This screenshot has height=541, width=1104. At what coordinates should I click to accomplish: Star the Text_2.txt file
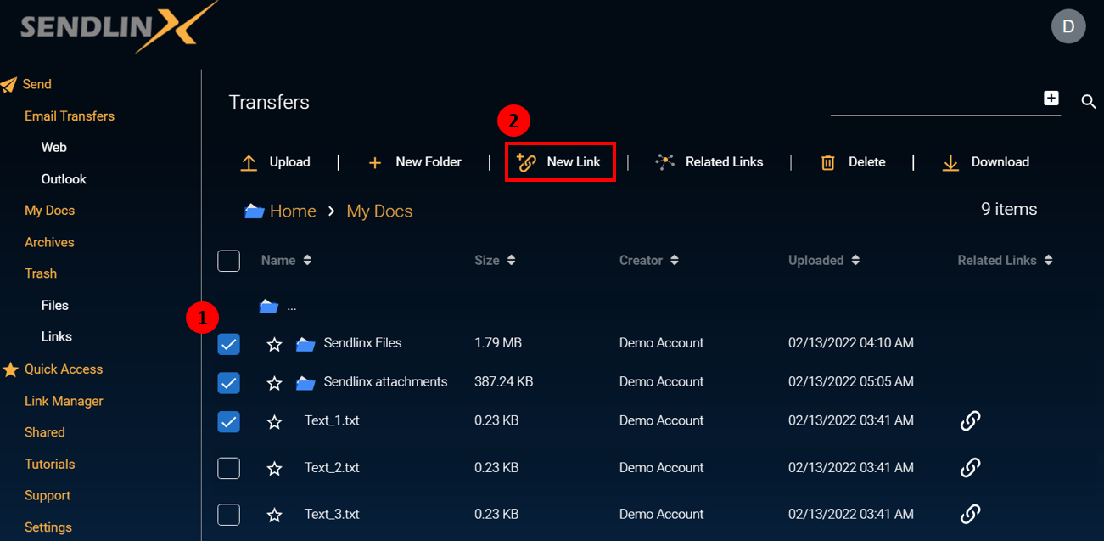click(x=274, y=468)
